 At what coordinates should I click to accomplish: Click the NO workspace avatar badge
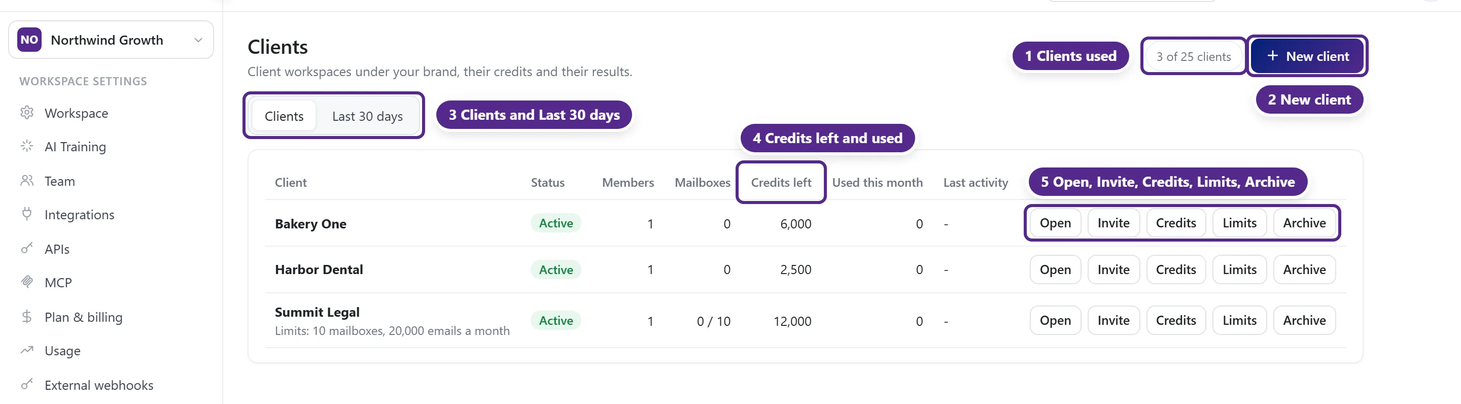click(29, 40)
